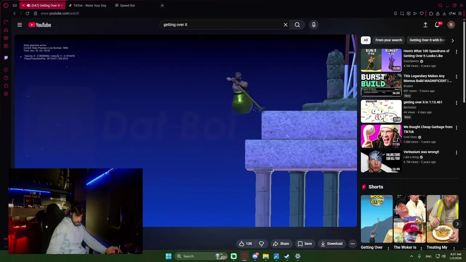Open the account avatar 'R' menu
466x262 pixels.
451,25
